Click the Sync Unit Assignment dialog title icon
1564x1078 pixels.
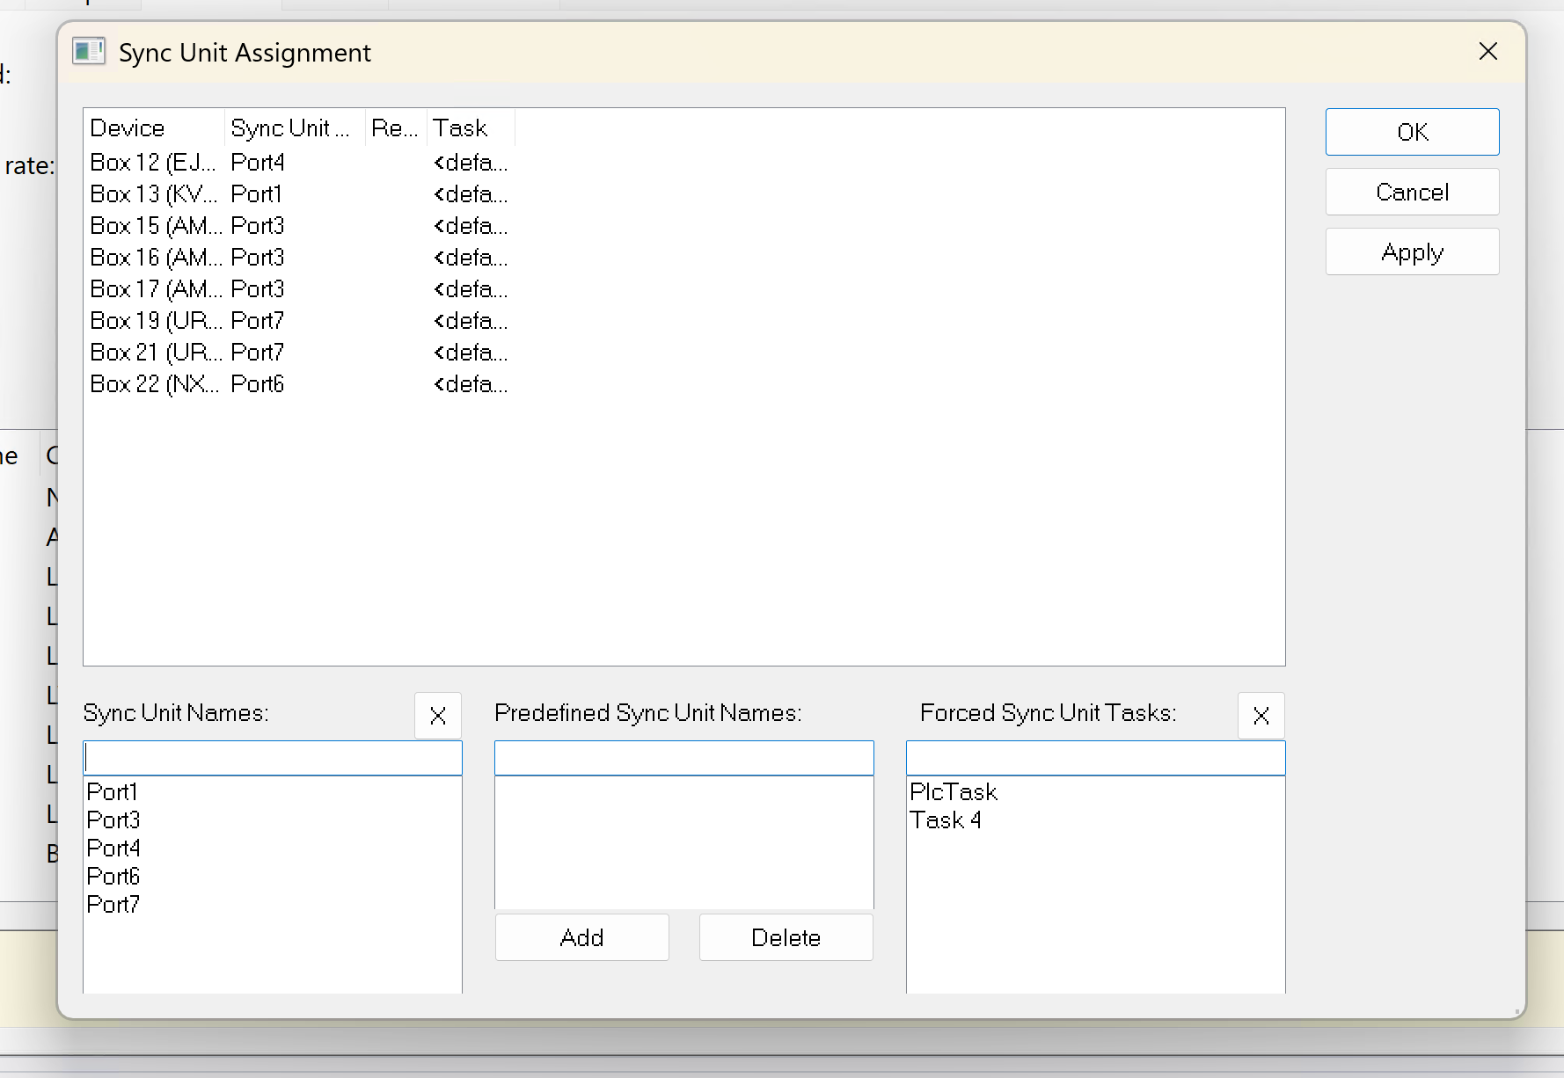tap(89, 52)
